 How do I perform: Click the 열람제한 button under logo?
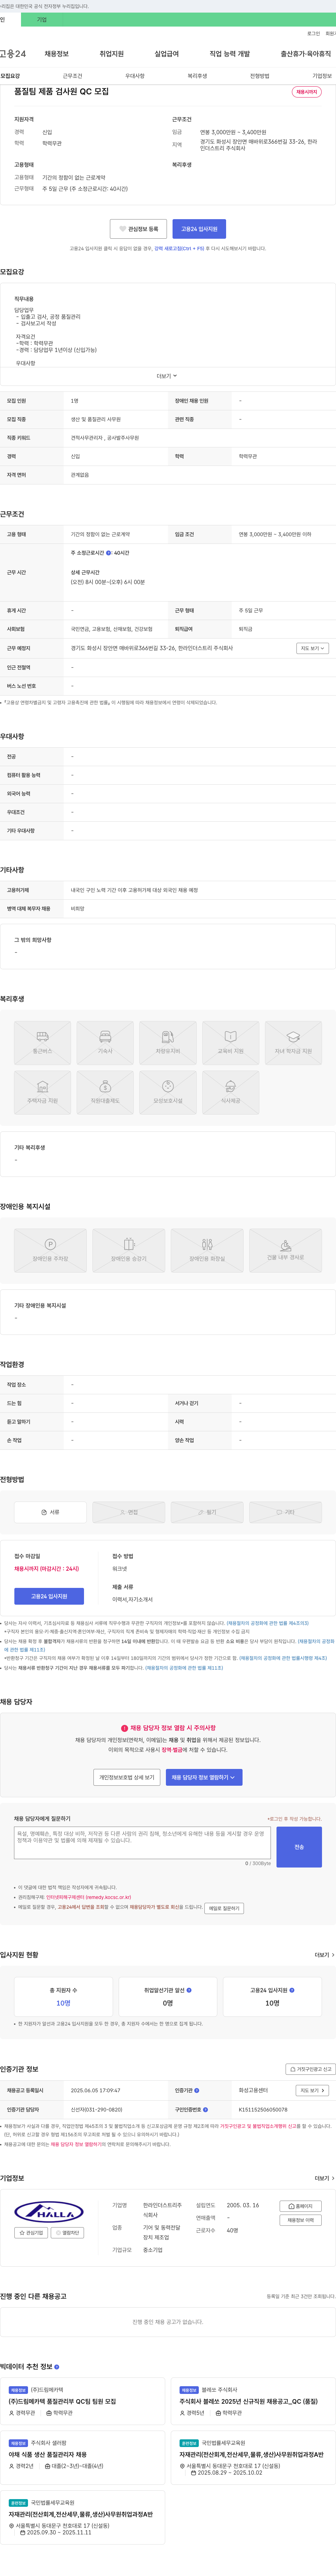tap(67, 2233)
